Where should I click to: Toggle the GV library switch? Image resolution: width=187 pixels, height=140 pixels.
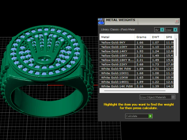[159, 30]
